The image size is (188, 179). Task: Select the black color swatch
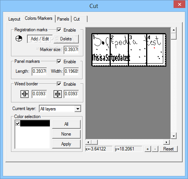click(35, 123)
